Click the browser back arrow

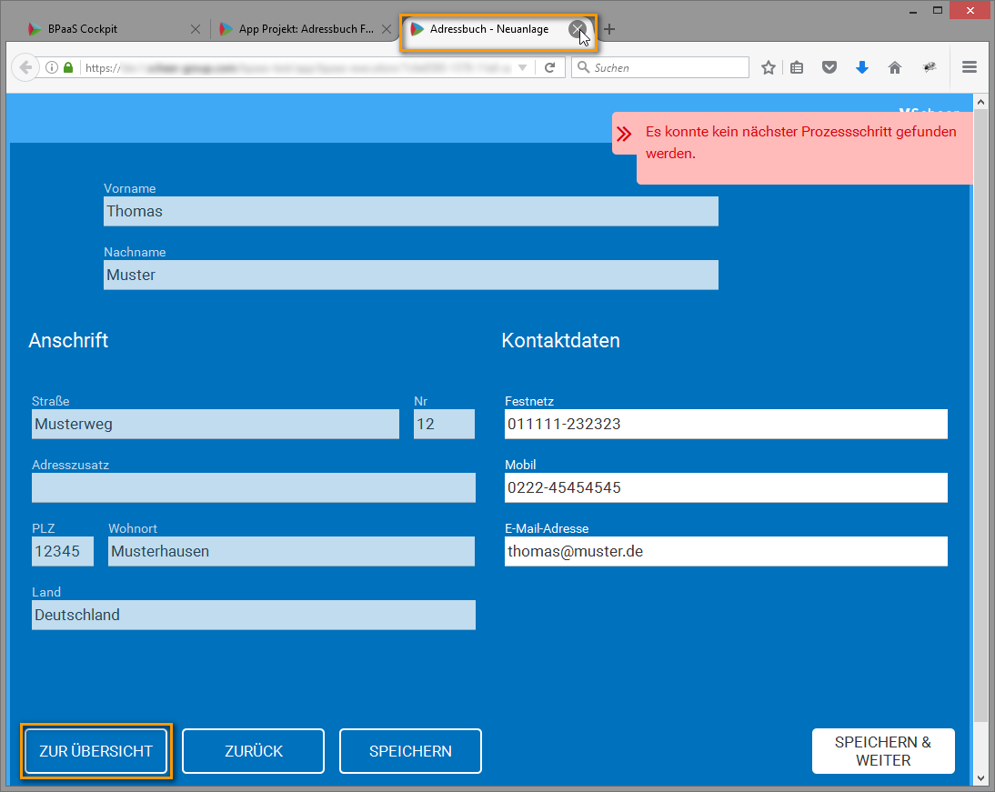(x=25, y=67)
